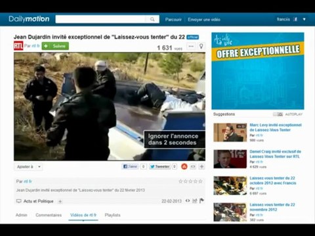Click the flag report icon

coord(201,201)
